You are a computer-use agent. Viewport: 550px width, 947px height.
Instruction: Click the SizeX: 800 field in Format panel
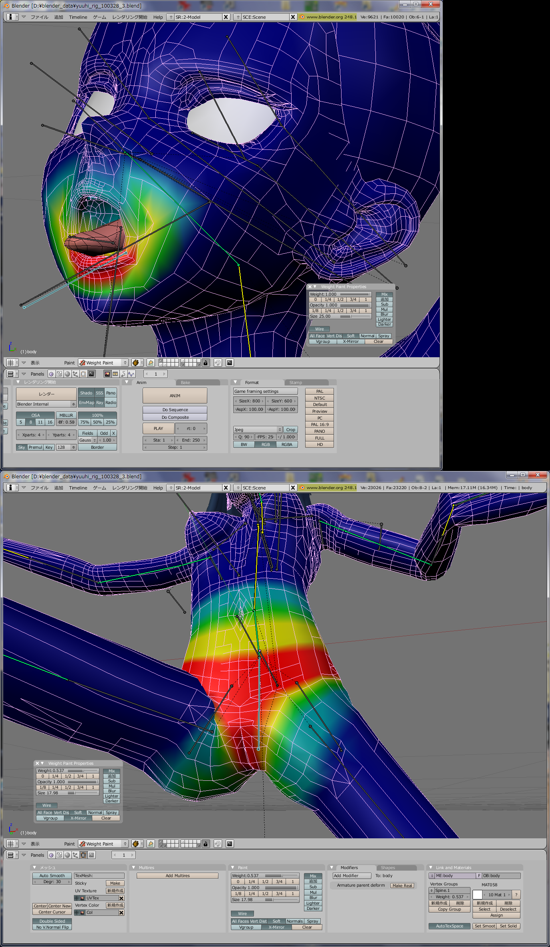[x=249, y=401]
